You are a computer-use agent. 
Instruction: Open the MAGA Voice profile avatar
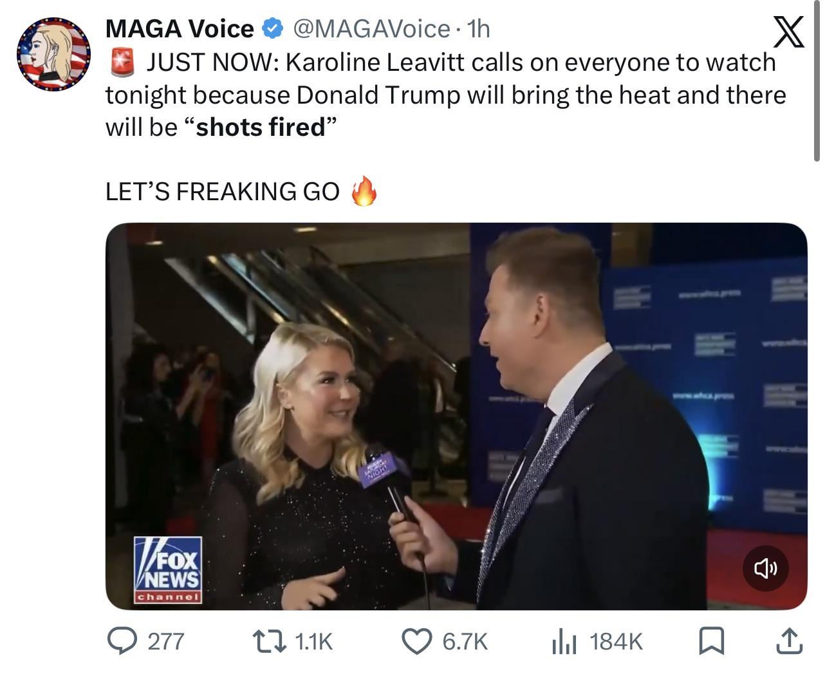[54, 55]
